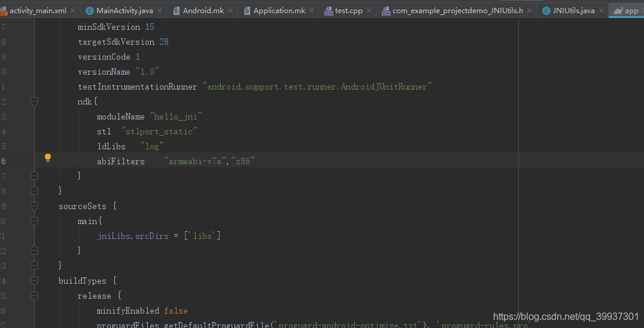Collapse the buildTypes block fold marker

pos(35,281)
